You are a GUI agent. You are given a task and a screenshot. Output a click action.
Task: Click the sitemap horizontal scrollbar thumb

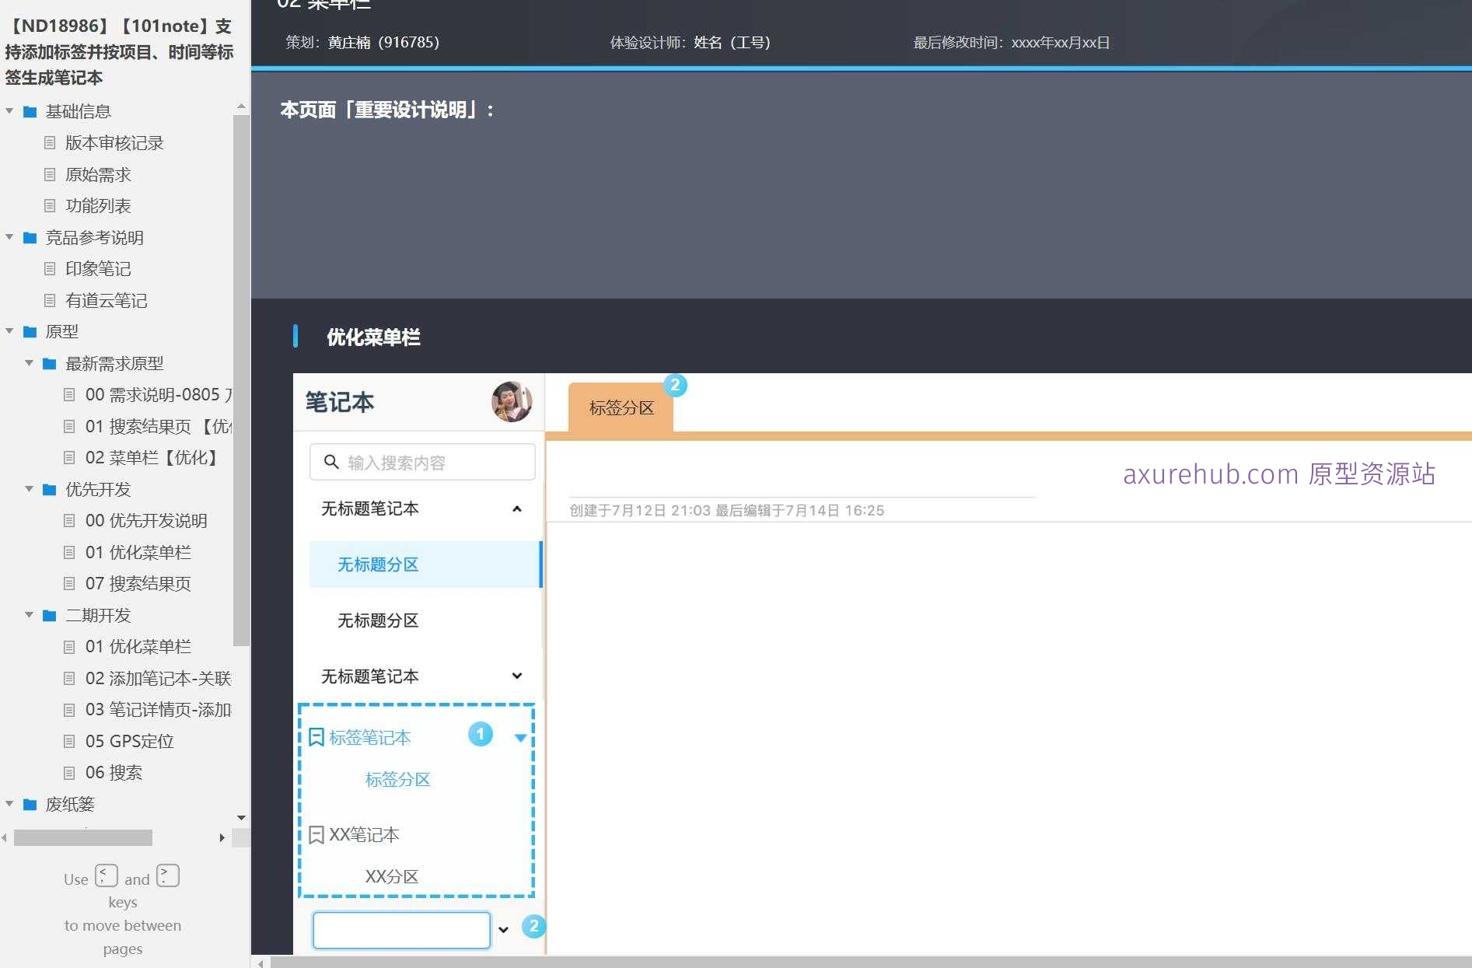(83, 837)
